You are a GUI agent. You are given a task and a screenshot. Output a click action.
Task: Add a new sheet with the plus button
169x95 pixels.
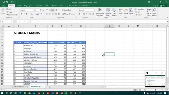50,87
